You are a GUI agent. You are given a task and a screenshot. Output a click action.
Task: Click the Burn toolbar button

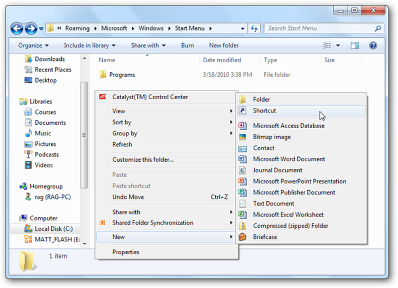(x=187, y=46)
